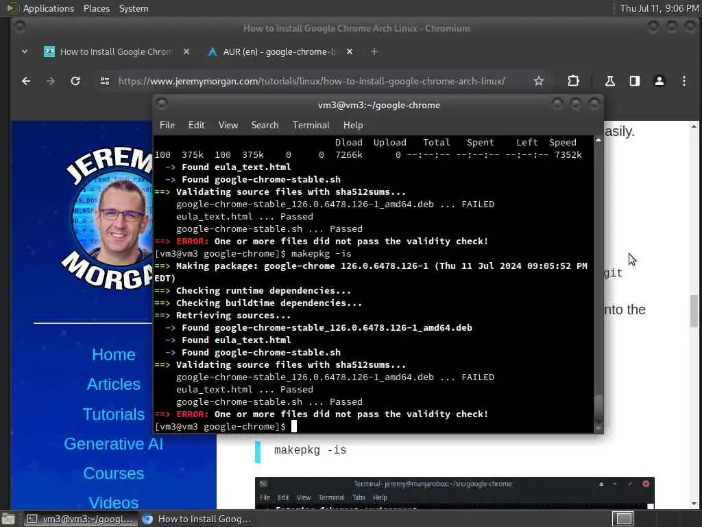The height and width of the screenshot is (527, 702).
Task: Click the embedded terminal screenshot on the page
Action: coord(455,493)
